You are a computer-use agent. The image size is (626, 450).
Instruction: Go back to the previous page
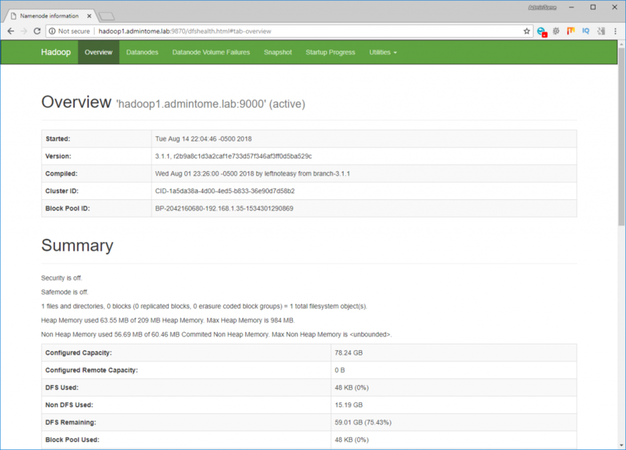(x=11, y=31)
